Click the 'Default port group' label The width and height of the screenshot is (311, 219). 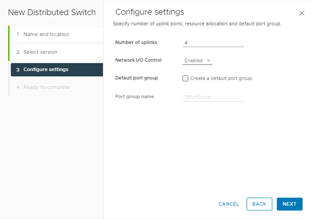coord(137,78)
